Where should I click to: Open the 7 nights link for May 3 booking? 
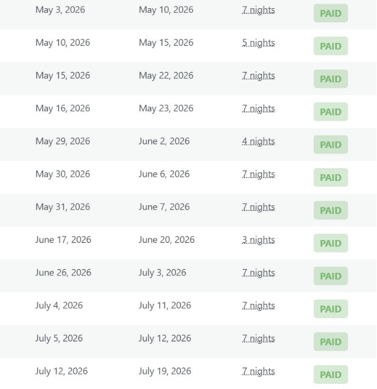click(258, 10)
